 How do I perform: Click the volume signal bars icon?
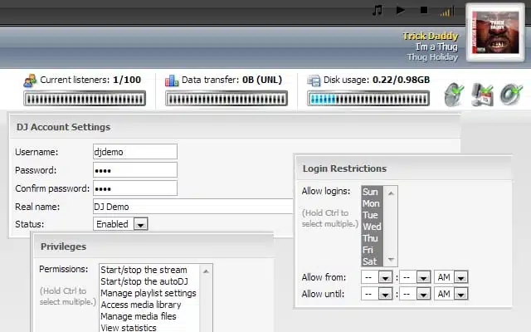(x=447, y=12)
